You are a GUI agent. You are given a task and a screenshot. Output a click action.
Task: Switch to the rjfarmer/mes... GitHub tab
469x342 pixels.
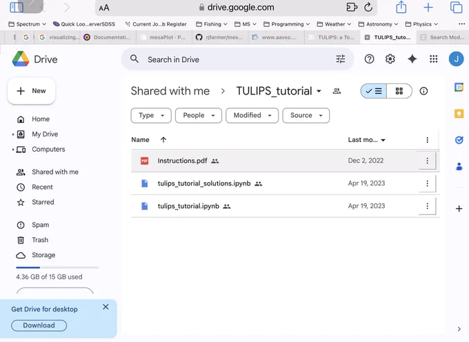(x=220, y=37)
